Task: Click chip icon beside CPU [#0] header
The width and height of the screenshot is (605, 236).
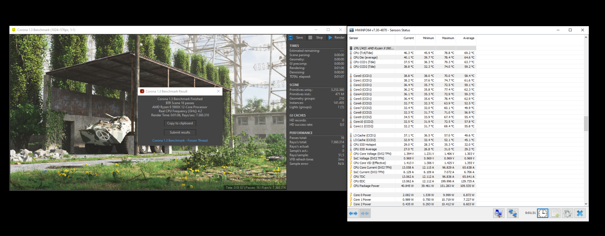Action: [351, 48]
